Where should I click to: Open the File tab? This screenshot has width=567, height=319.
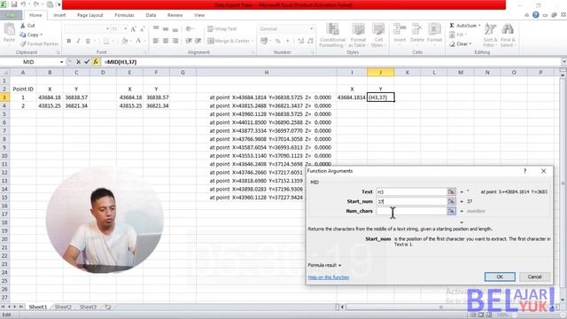point(11,15)
